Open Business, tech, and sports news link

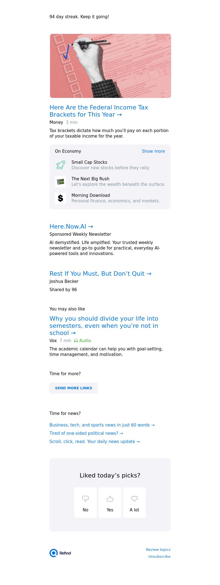[102, 425]
